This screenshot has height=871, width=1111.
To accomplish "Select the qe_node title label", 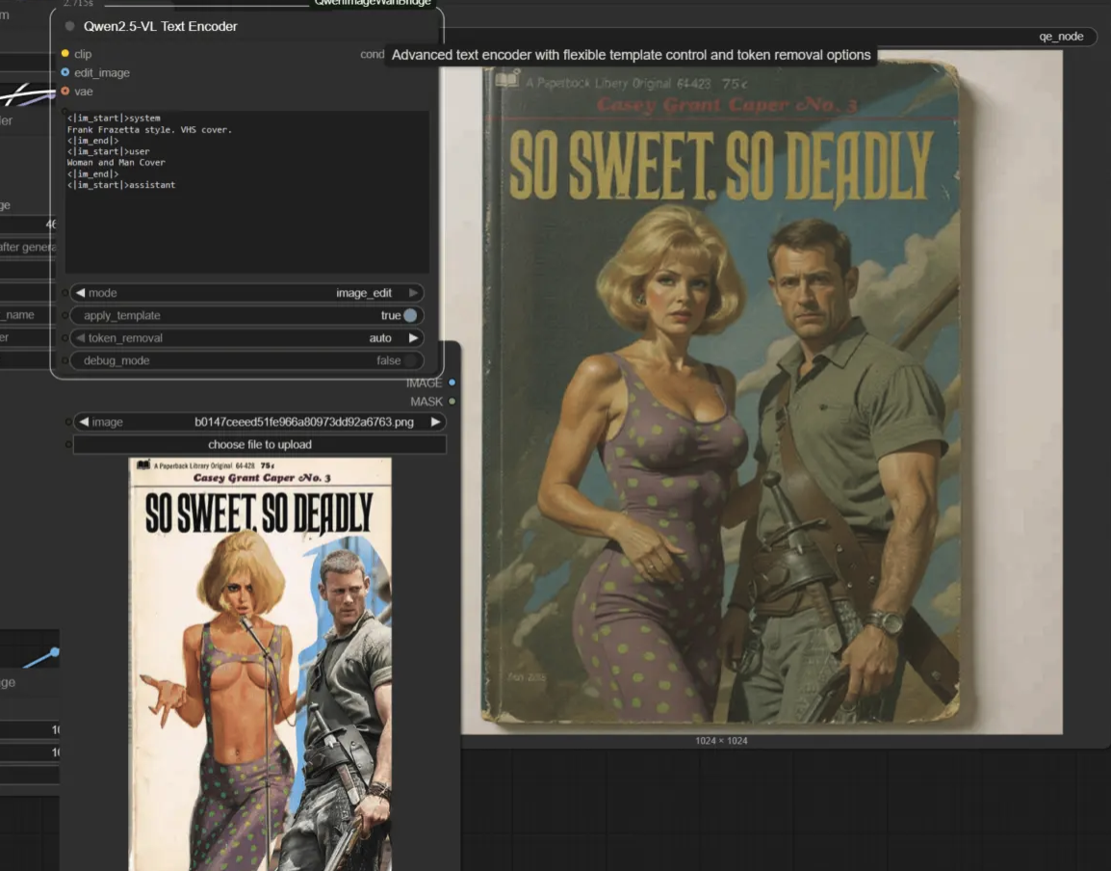I will coord(1061,37).
